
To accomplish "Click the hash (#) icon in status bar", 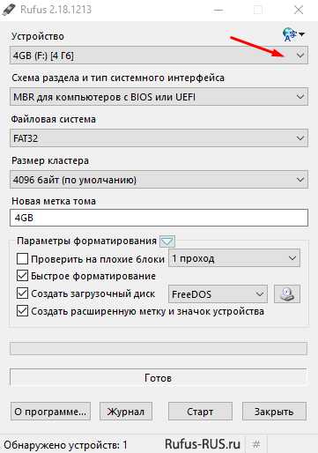I will click(256, 444).
